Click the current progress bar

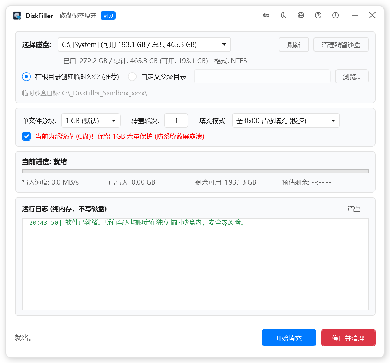click(x=195, y=171)
